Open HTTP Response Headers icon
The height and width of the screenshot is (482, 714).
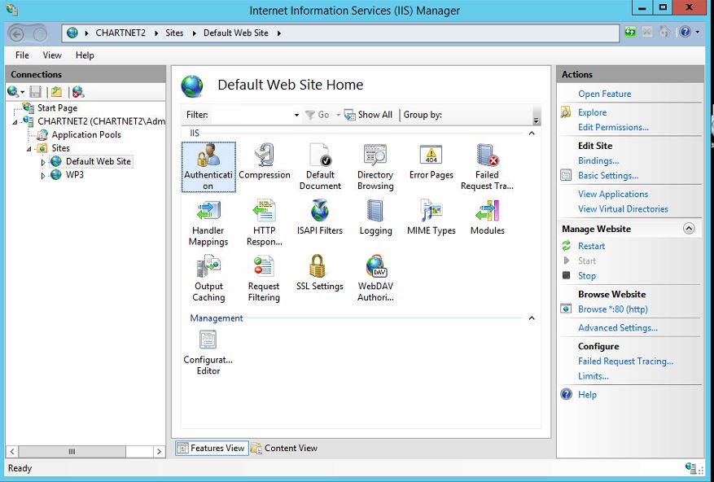click(264, 223)
